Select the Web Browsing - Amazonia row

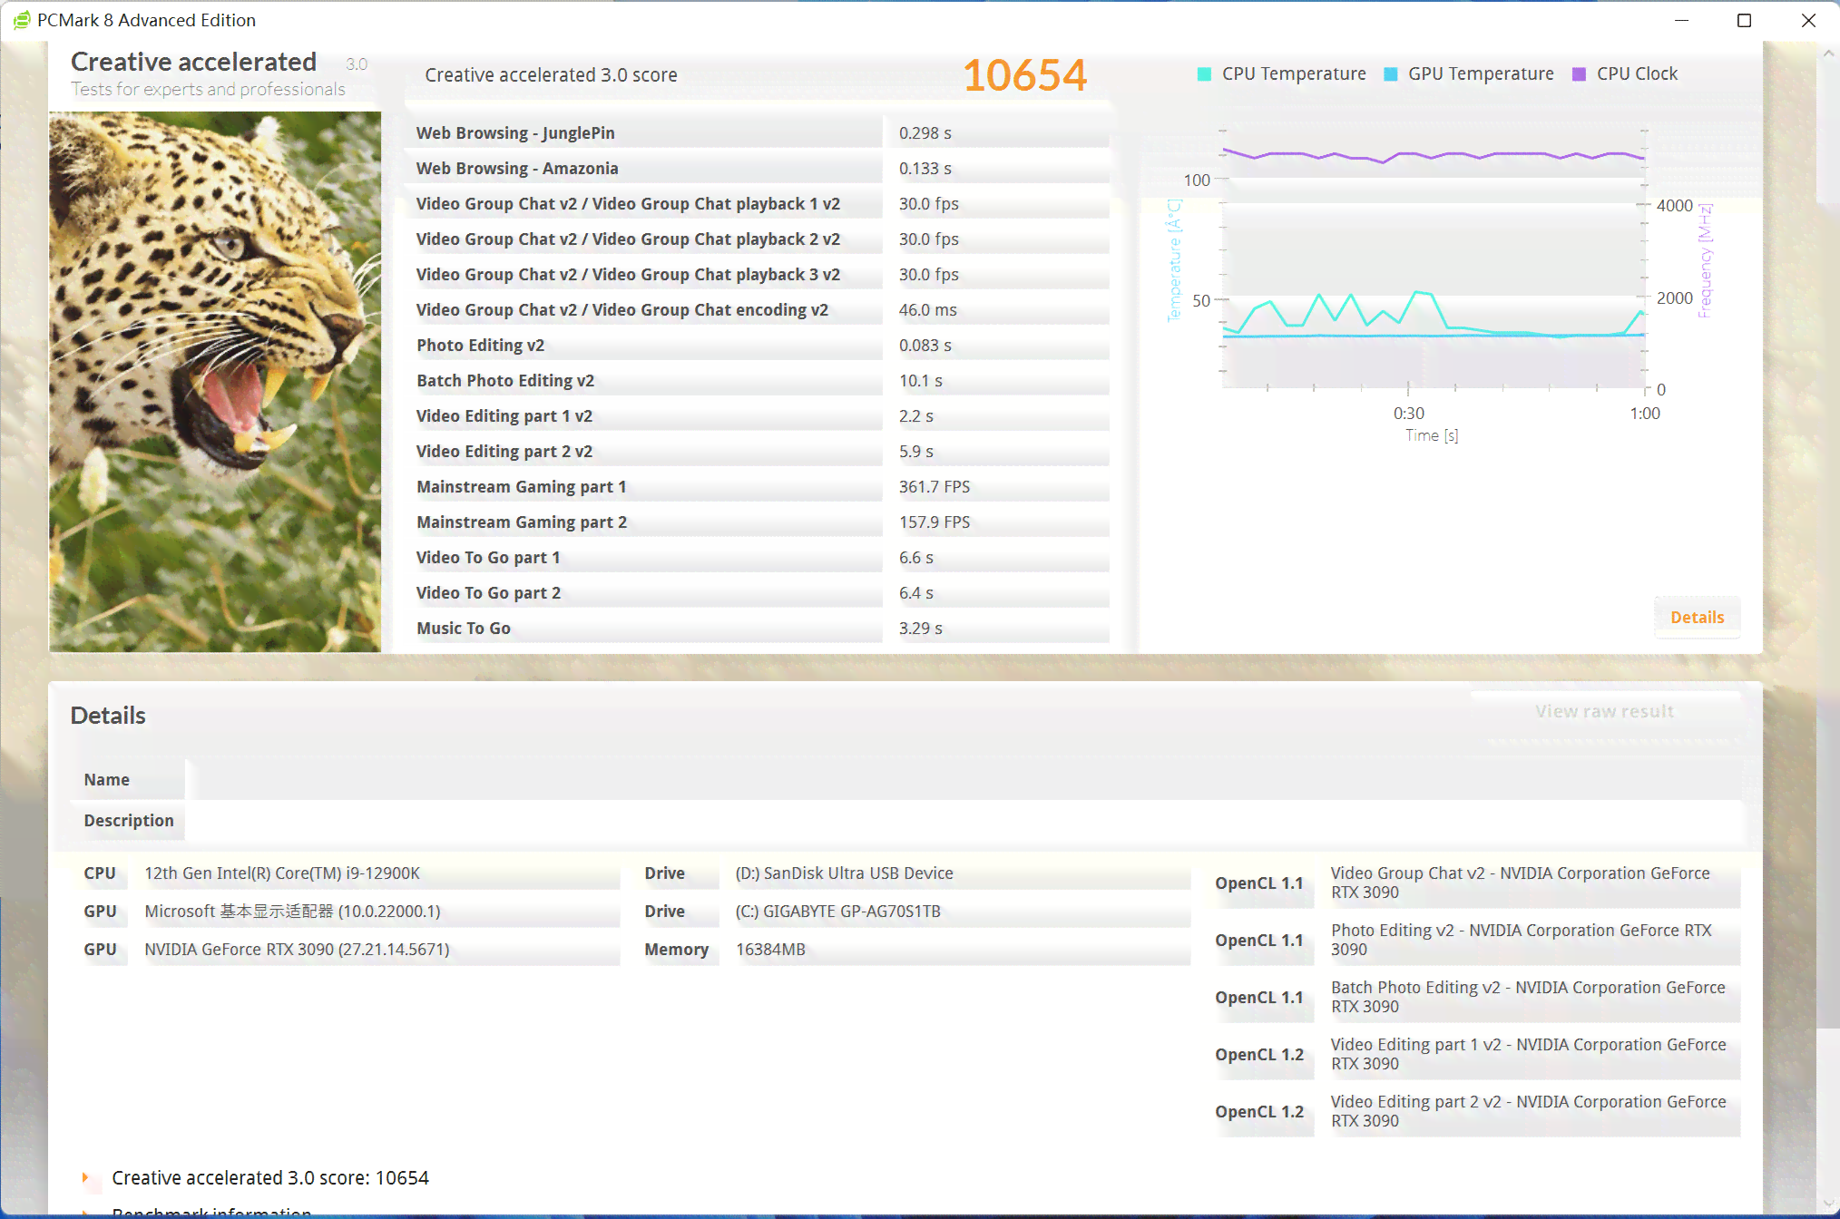[758, 168]
